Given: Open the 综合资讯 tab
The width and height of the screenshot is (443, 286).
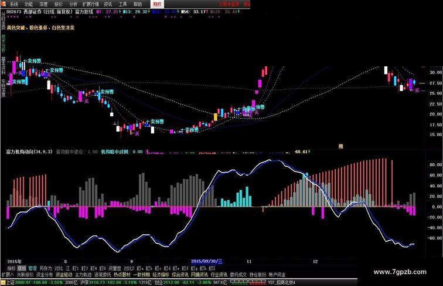Looking at the screenshot, I should pos(180,275).
